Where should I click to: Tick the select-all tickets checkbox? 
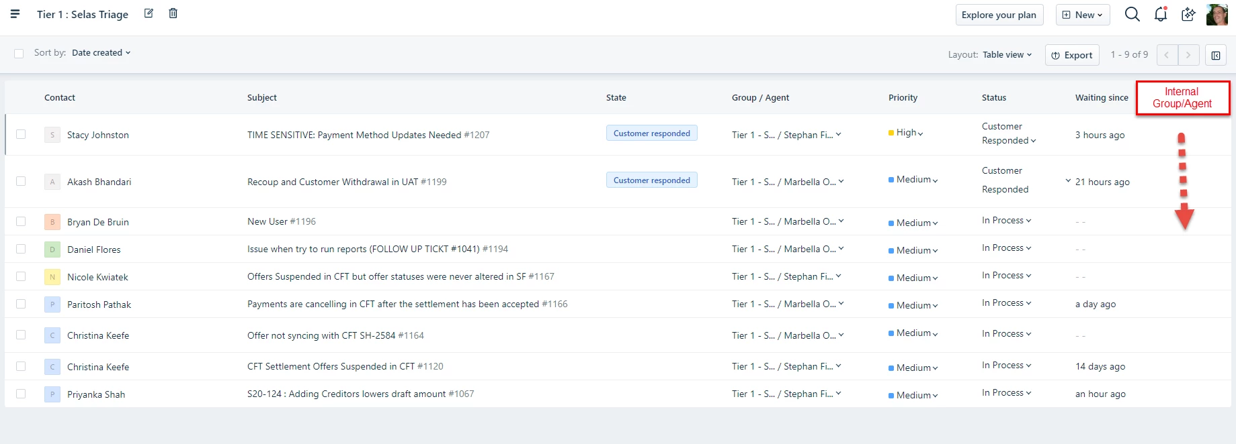coord(19,54)
